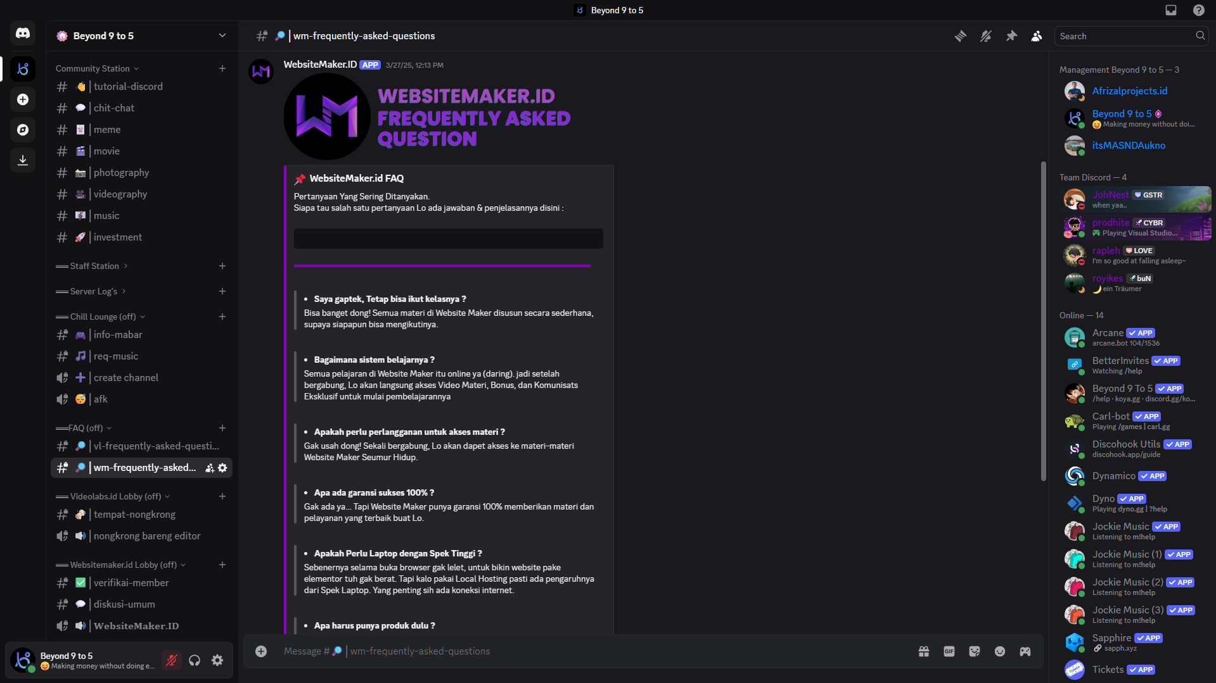View prodhite member profile
1216x683 pixels.
pos(1136,227)
